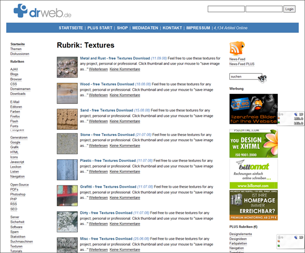The image size is (305, 253).
Task: Open the Sicherheit rubric link
Action: (17, 222)
